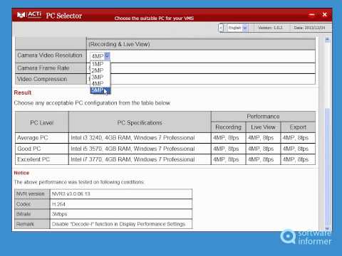The height and width of the screenshot is (256, 342).
Task: Minimize the PC Selector window
Action: pyautogui.click(x=312, y=15)
